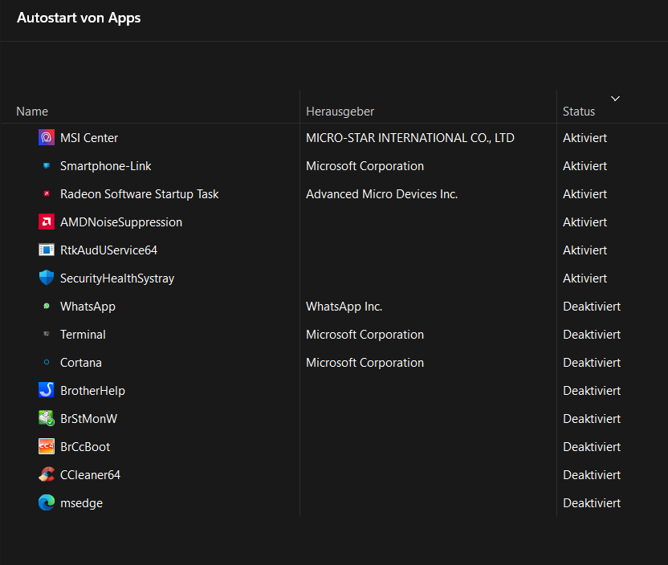Sort the list by Name column
The height and width of the screenshot is (565, 668).
click(32, 112)
